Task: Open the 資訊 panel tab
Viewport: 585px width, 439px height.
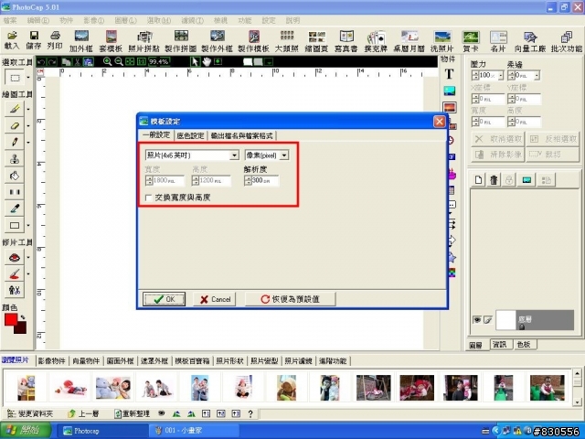Action: [x=500, y=345]
